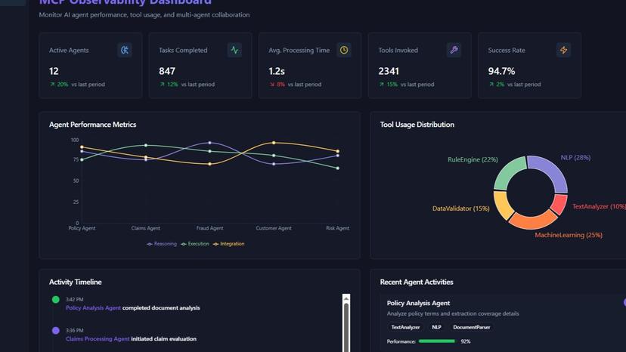
Task: Click the DocumentParser tag in Recent Activities
Action: (472, 327)
